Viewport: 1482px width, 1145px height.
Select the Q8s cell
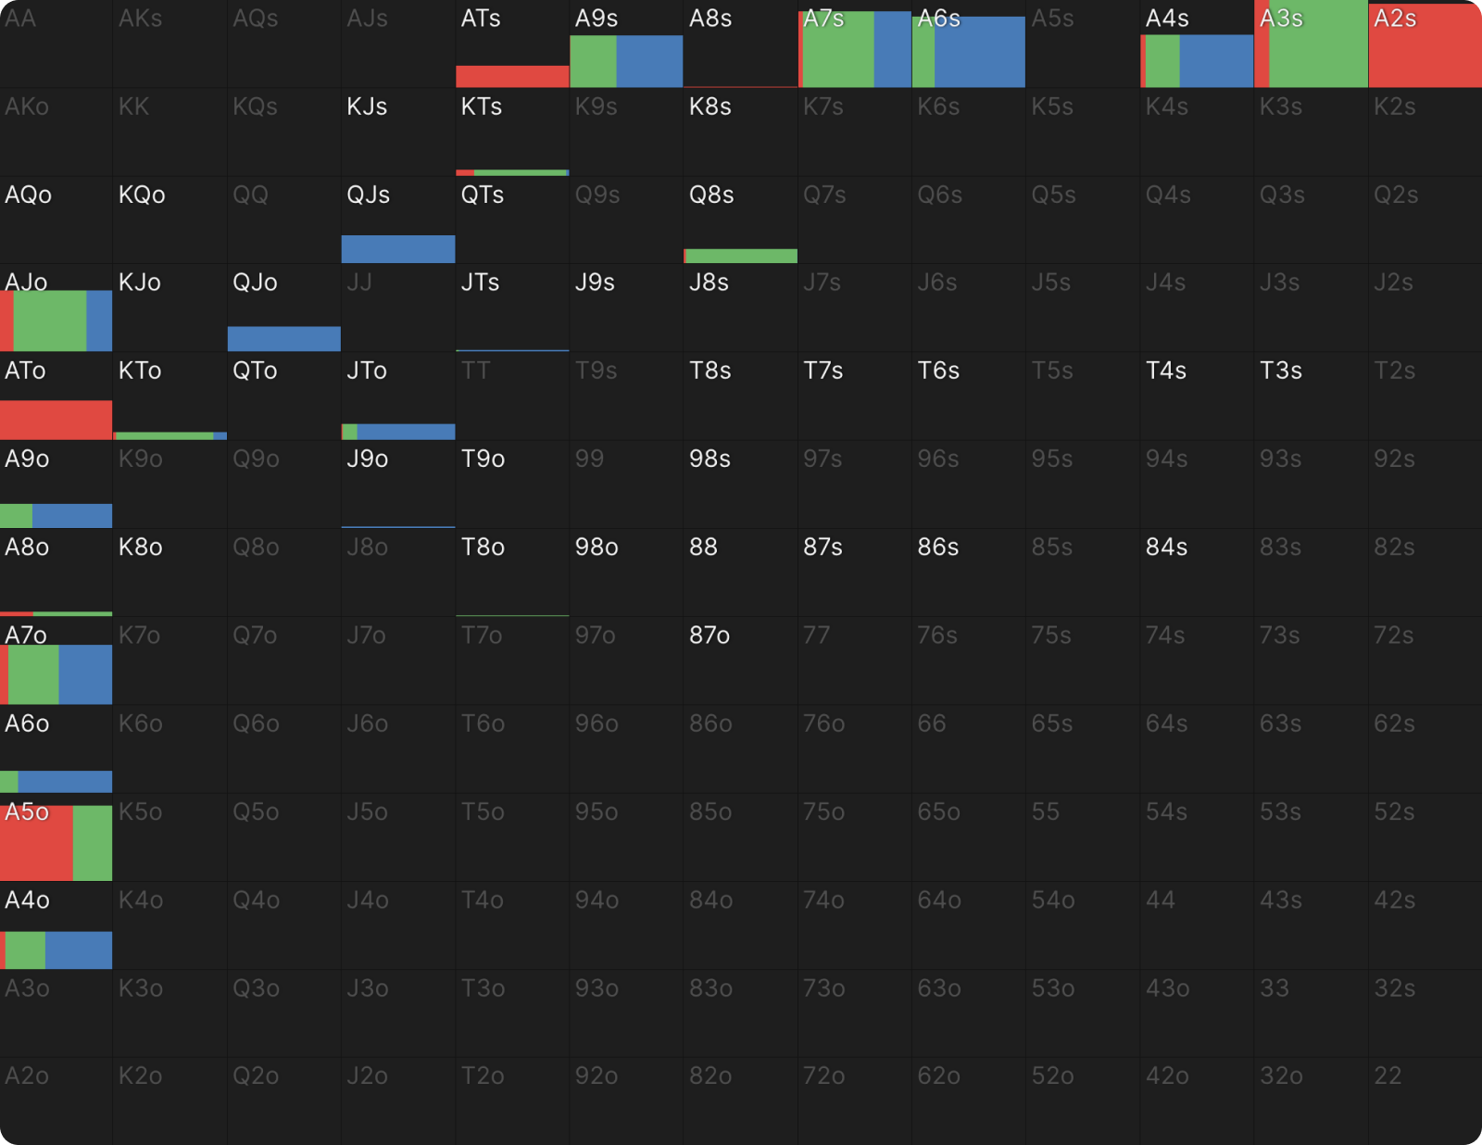tap(741, 220)
